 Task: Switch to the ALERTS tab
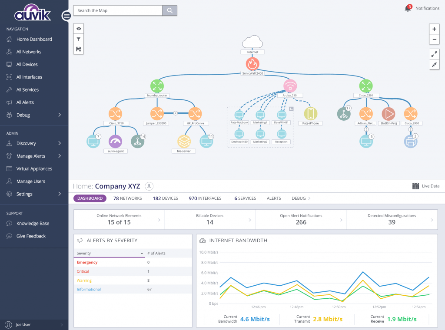[x=274, y=198]
